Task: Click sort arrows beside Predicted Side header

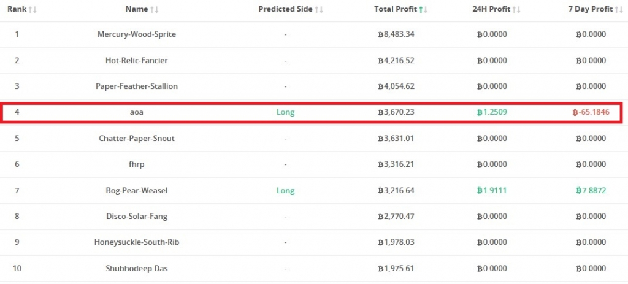Action: point(320,10)
